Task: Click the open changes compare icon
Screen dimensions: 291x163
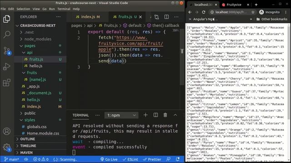Action: pos(156,17)
